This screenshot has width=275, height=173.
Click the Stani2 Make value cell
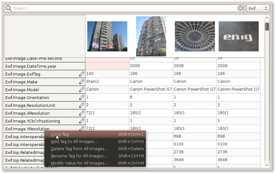pyautogui.click(x=107, y=82)
